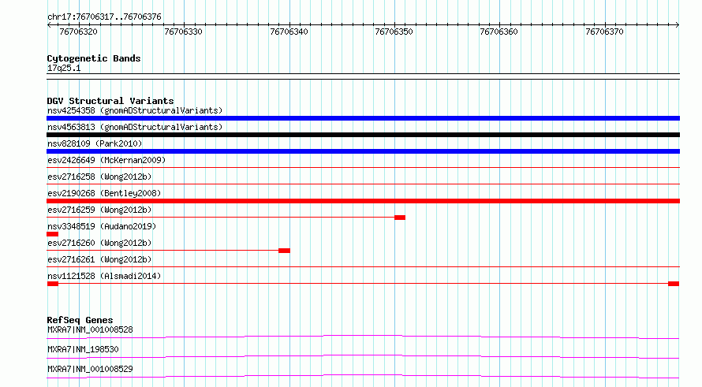Click ruler position label 76706340

click(289, 32)
